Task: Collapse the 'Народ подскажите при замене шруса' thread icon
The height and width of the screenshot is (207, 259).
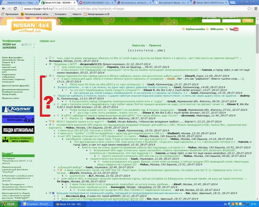Action: (x=50, y=76)
